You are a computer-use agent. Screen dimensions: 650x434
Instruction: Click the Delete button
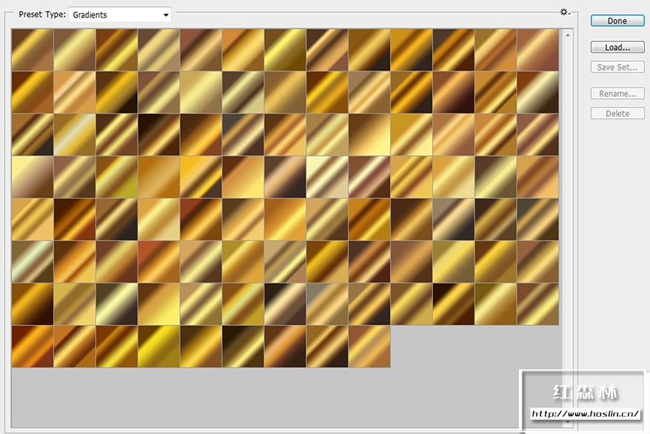[617, 113]
